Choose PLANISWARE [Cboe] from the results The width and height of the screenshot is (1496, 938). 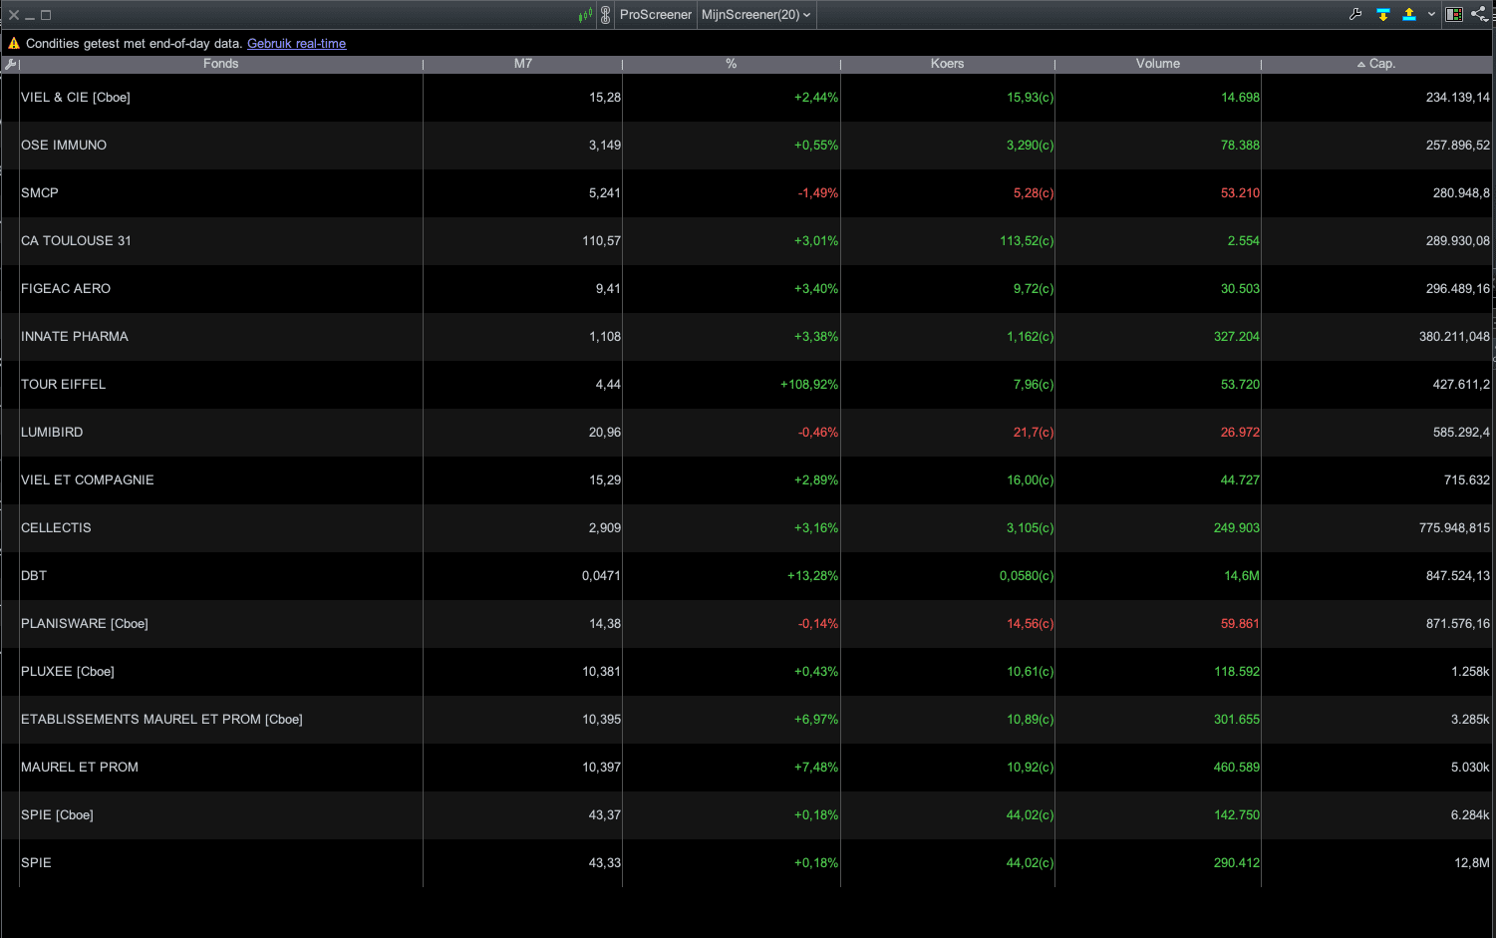(85, 624)
